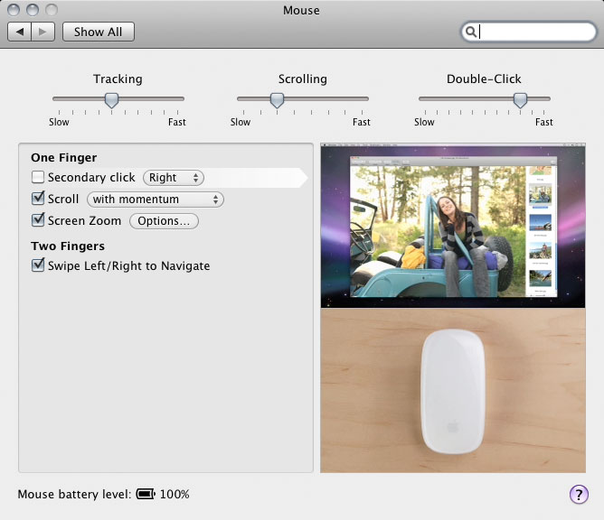Toggle Swipe Left/Right to Navigate checkbox

38,265
